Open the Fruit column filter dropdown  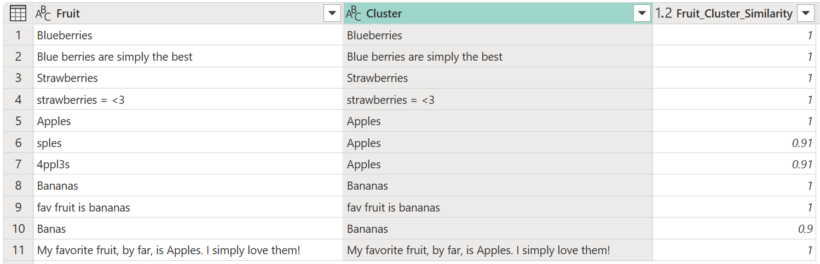(x=332, y=14)
